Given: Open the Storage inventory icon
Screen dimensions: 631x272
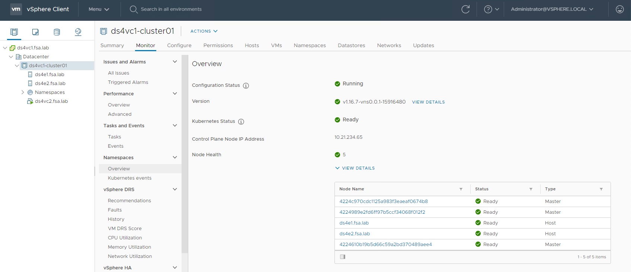Looking at the screenshot, I should pyautogui.click(x=57, y=32).
